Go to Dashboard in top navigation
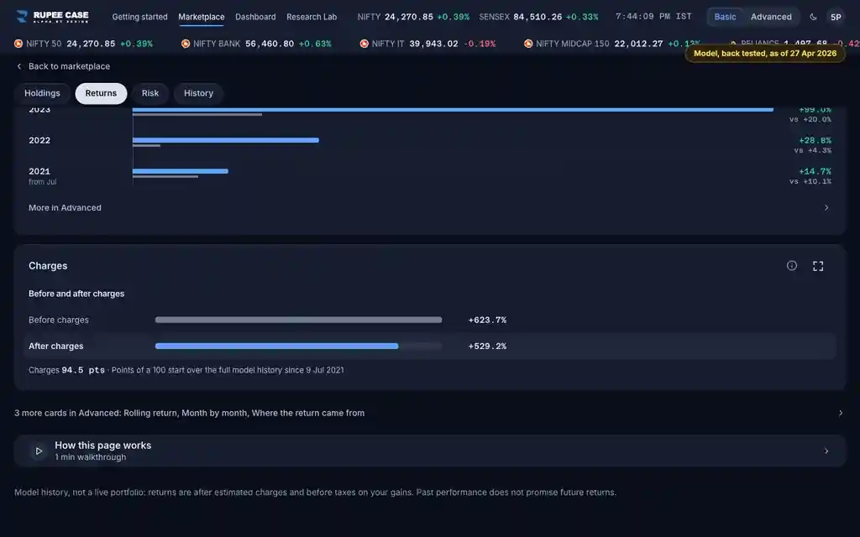This screenshot has width=860, height=537. (255, 17)
